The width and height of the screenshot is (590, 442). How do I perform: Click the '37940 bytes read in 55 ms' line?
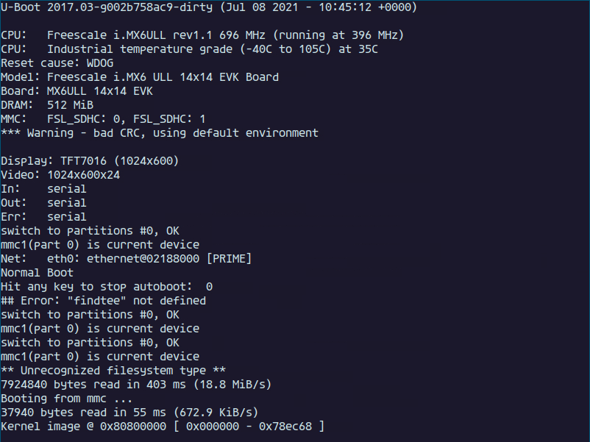pyautogui.click(x=129, y=413)
